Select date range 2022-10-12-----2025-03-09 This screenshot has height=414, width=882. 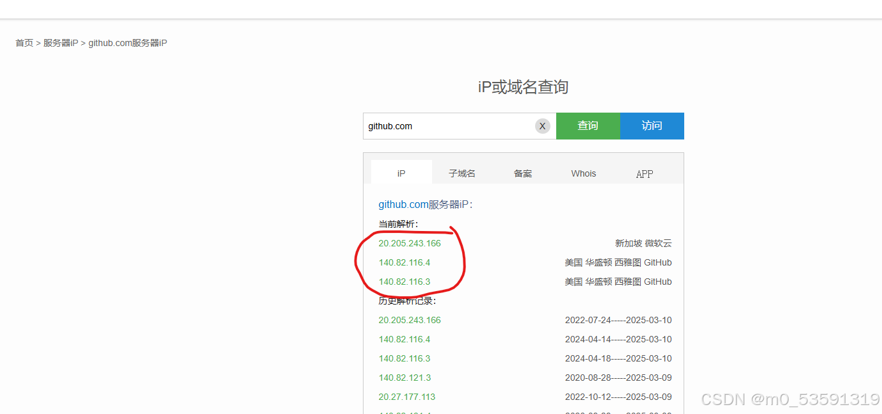(618, 397)
